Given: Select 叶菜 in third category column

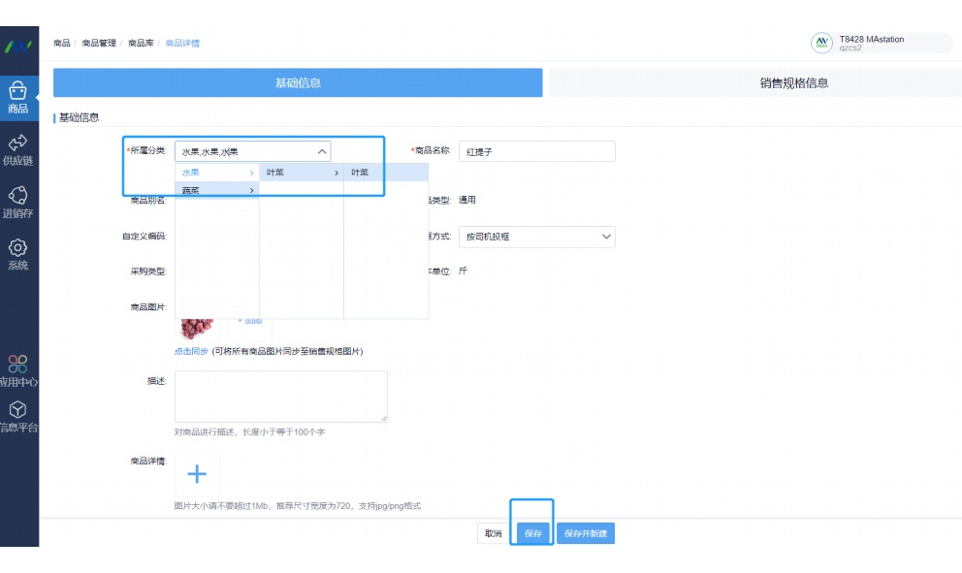Looking at the screenshot, I should pos(386,173).
